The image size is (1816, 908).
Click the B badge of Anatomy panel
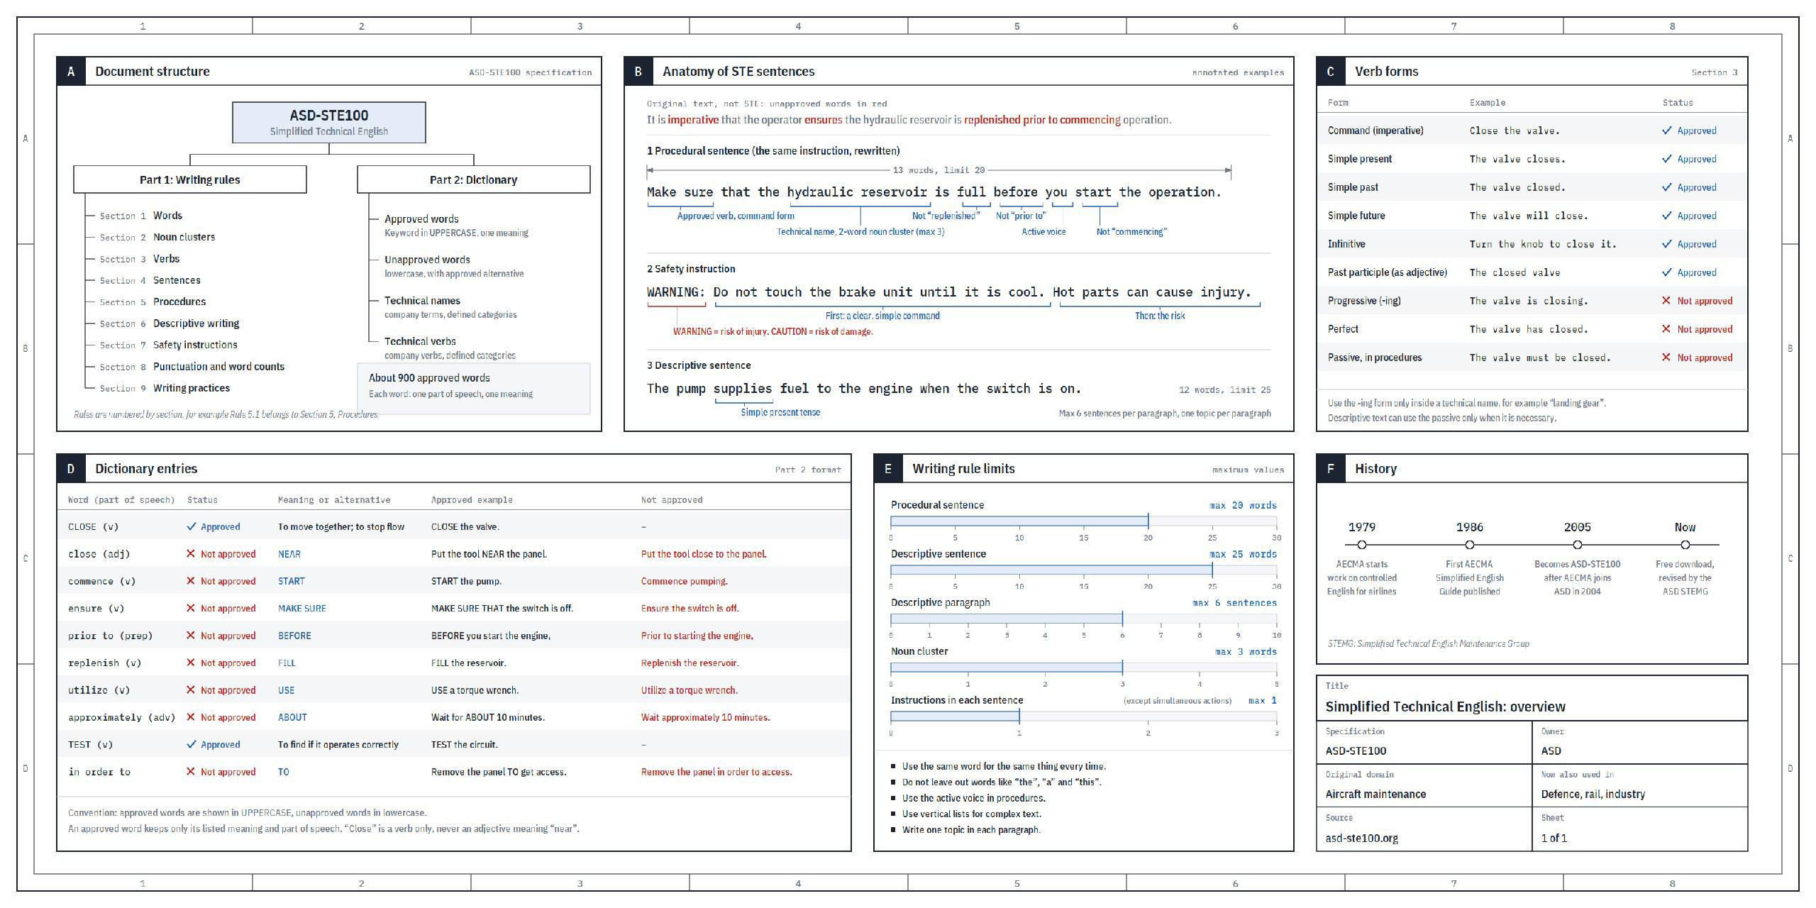pyautogui.click(x=638, y=72)
